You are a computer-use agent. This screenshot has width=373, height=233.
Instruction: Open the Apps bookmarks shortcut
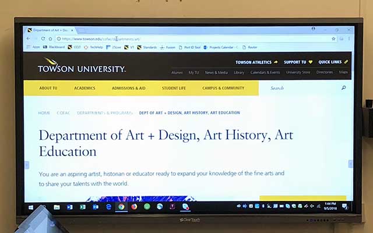(33, 47)
